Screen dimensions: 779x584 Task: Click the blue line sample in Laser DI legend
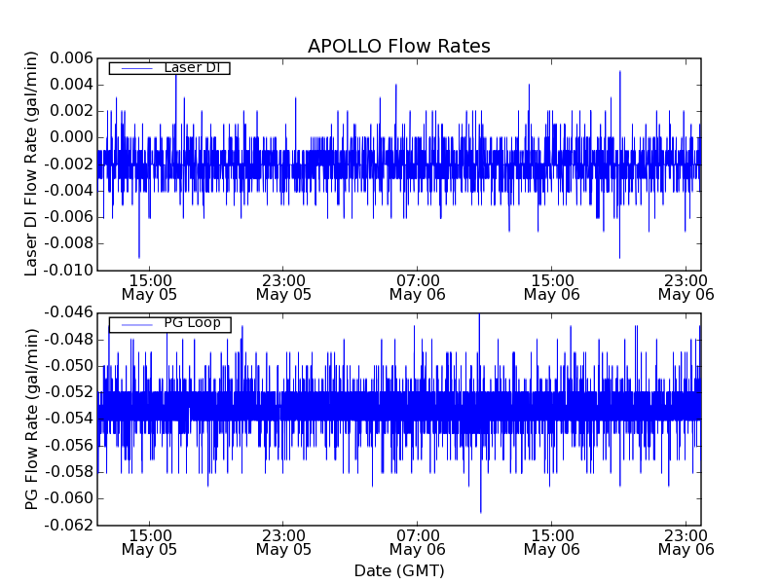(x=134, y=68)
